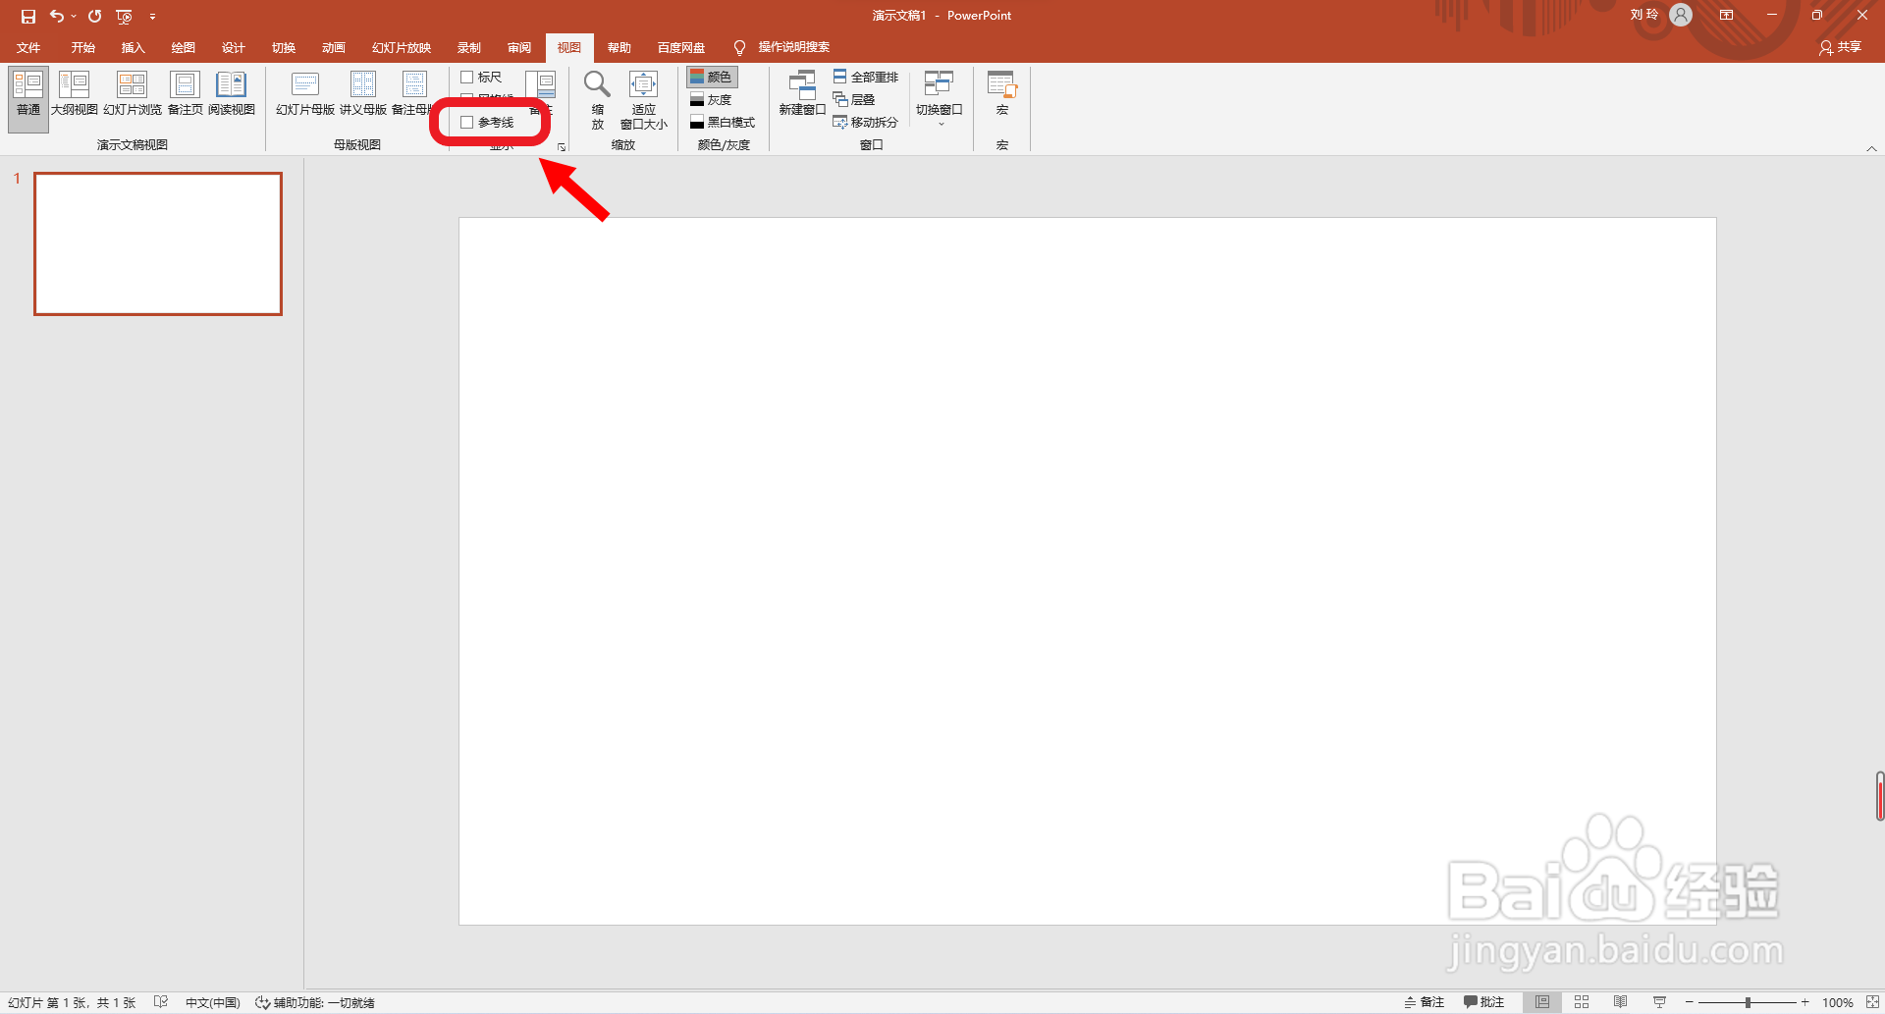Switch to the 帮助 Help tab
This screenshot has height=1014, width=1885.
(x=619, y=47)
